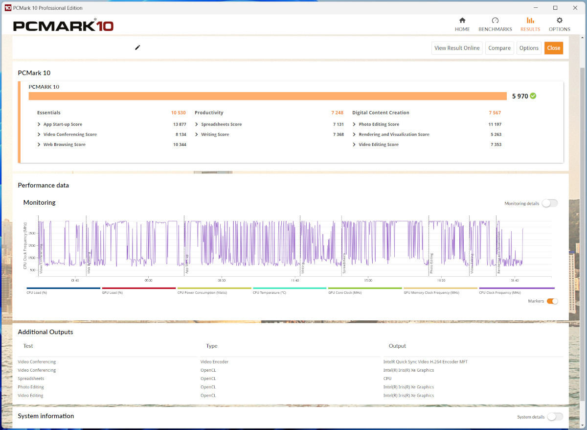This screenshot has width=587, height=430.
Task: Click Digital Content Creation score 7 567
Action: click(x=495, y=113)
